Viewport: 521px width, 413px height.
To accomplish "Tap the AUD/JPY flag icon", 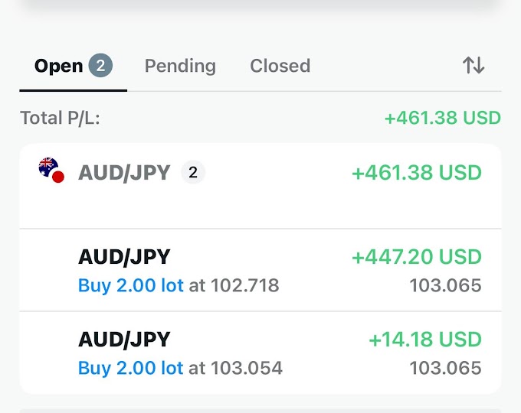I will point(51,170).
